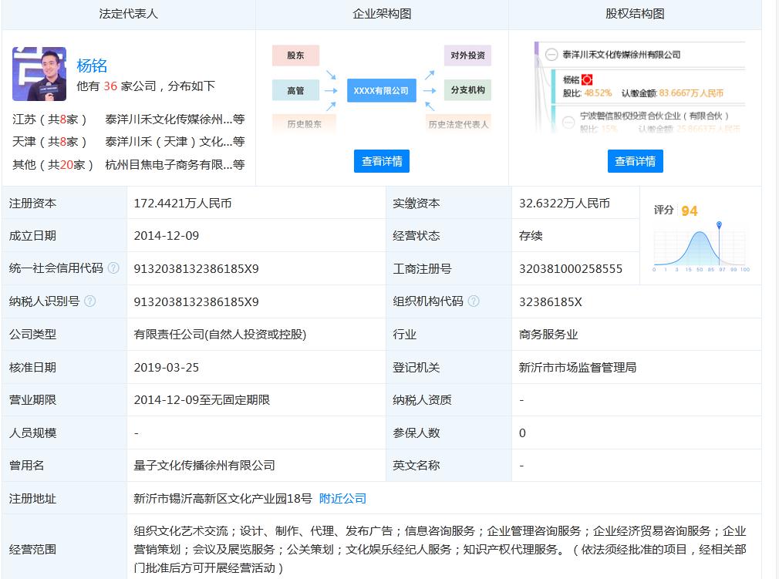
Task: Open the photo of 杨铭
Action: pyautogui.click(x=39, y=74)
